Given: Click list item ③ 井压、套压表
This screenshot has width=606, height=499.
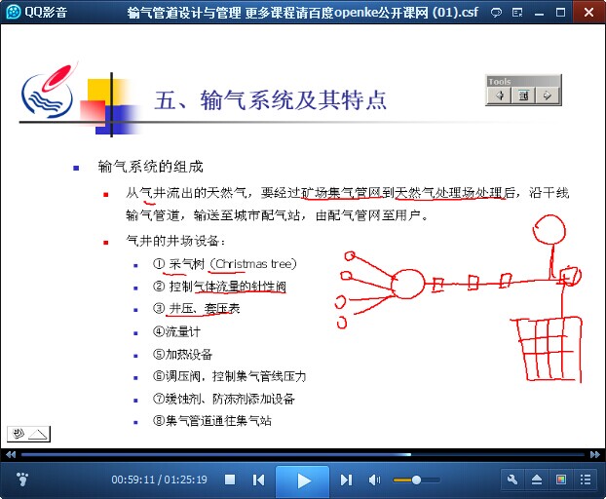Looking at the screenshot, I should click(x=197, y=308).
